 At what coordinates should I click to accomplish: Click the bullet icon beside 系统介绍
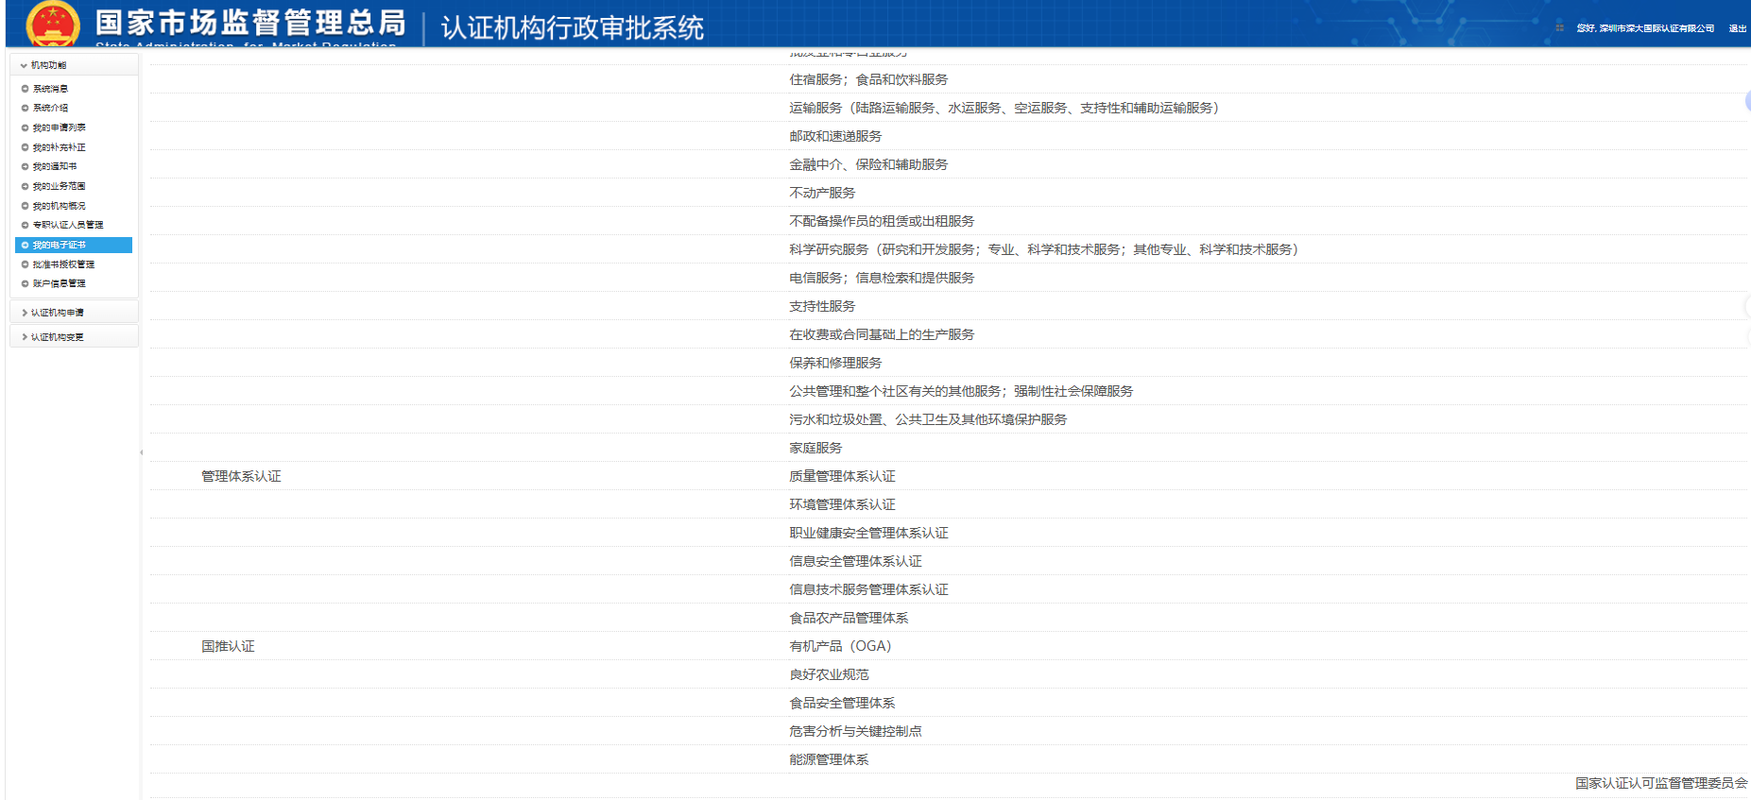pos(25,108)
